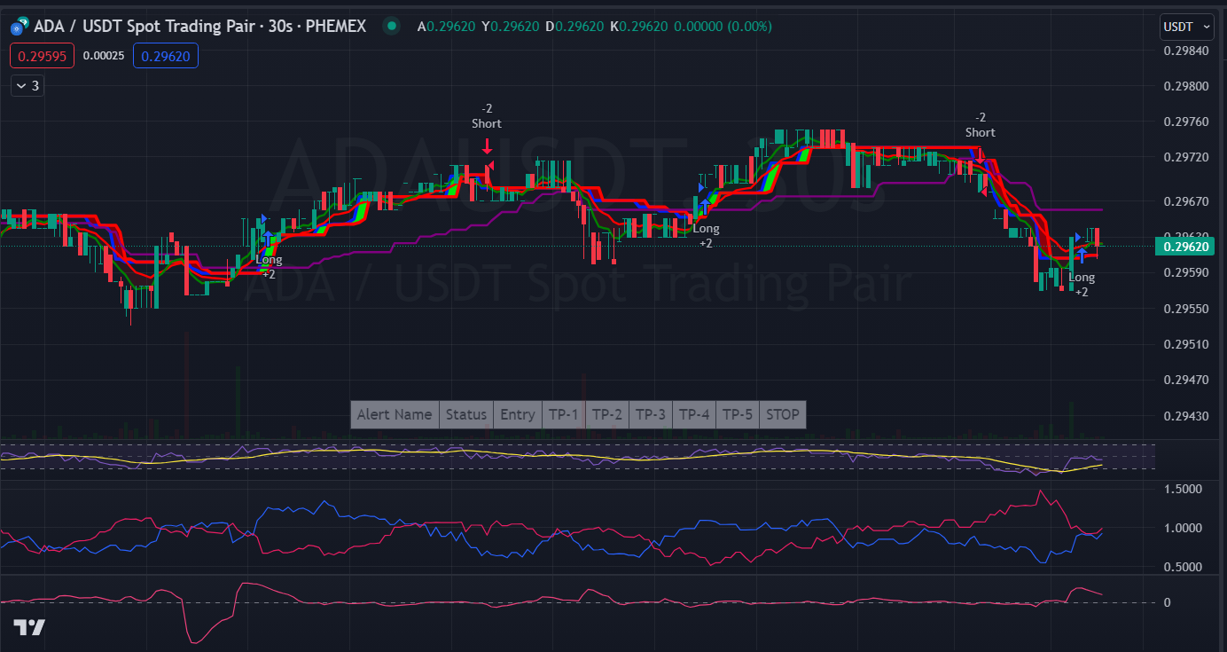The height and width of the screenshot is (652, 1227).
Task: Click the leftmost Long +2 signal label
Action: 269,267
